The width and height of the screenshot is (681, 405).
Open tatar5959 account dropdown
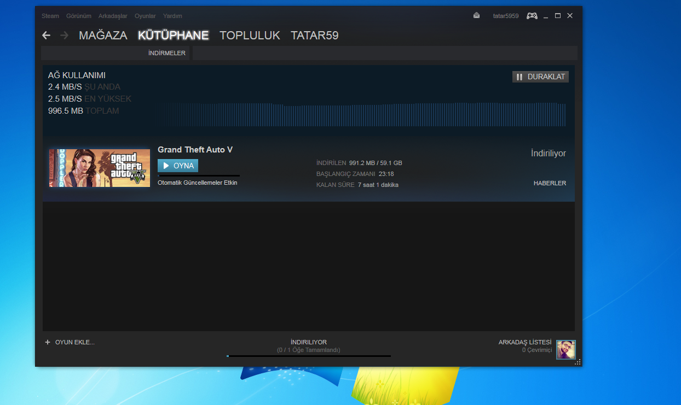point(506,16)
